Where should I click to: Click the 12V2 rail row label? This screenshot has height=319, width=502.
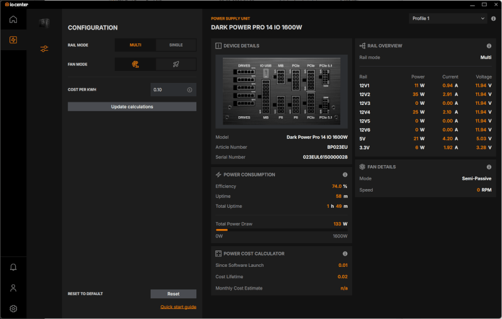click(x=365, y=94)
